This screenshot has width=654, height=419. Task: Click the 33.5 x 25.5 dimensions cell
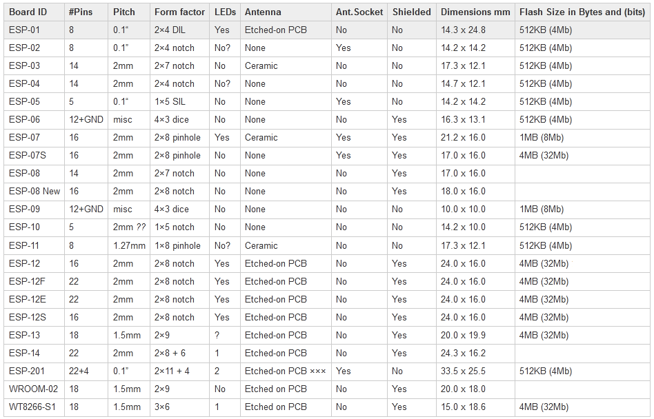(x=463, y=371)
